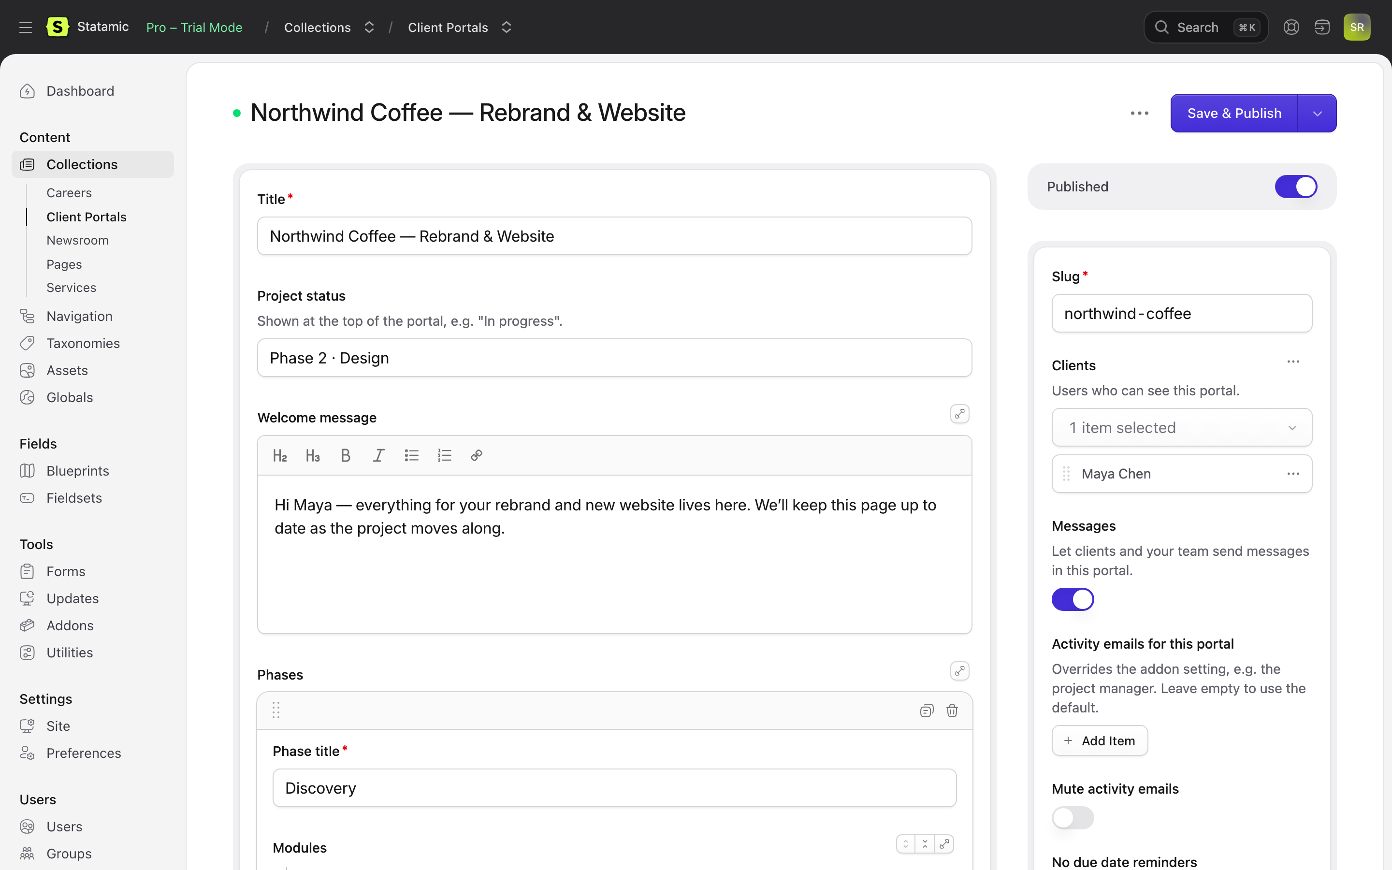Go to Dashboard in the sidebar
Viewport: 1392px width, 870px height.
81,91
